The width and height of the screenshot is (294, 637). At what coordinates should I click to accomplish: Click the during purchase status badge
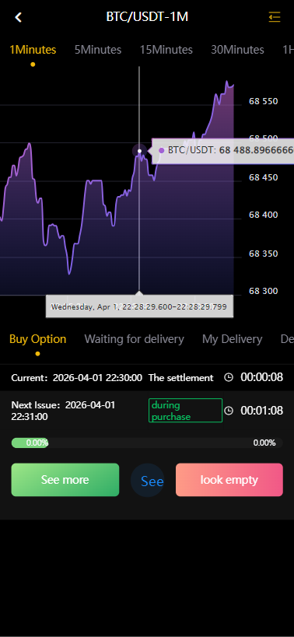coord(185,411)
